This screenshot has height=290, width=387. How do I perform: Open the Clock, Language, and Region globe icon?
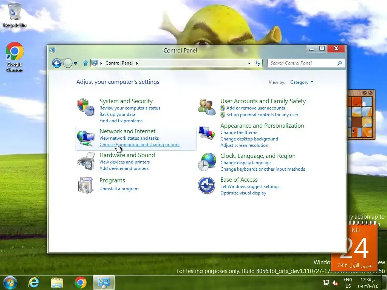click(x=207, y=162)
